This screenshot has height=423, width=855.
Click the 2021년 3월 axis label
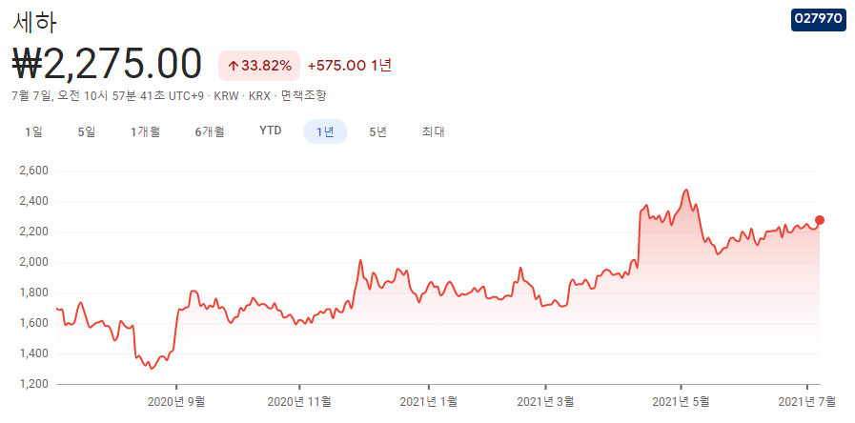click(x=545, y=402)
